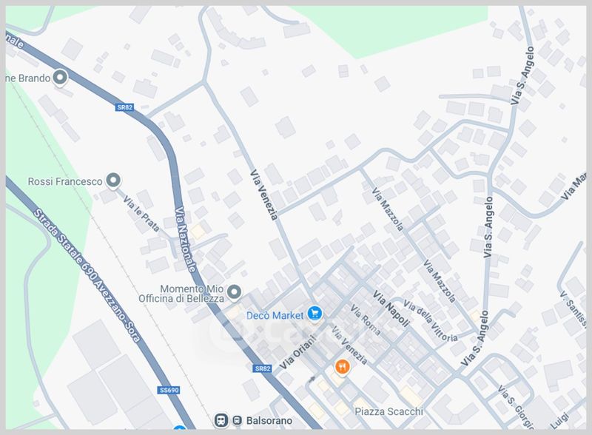Select the Via le Prata road label
Image resolution: width=592 pixels, height=435 pixels.
pyautogui.click(x=141, y=213)
